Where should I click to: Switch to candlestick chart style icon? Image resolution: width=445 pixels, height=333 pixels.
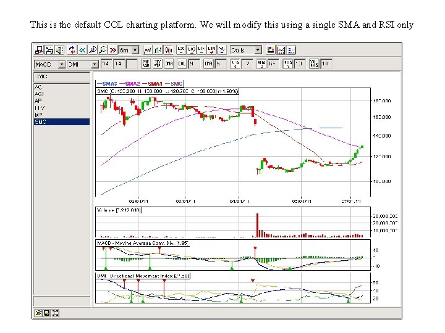(x=168, y=50)
